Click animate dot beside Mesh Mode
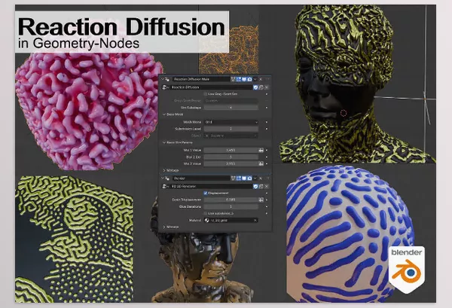The image size is (452, 308). pos(267,122)
